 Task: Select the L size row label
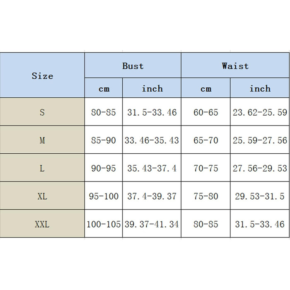42,169
